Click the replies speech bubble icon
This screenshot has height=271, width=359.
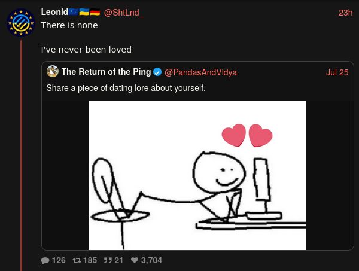45,260
